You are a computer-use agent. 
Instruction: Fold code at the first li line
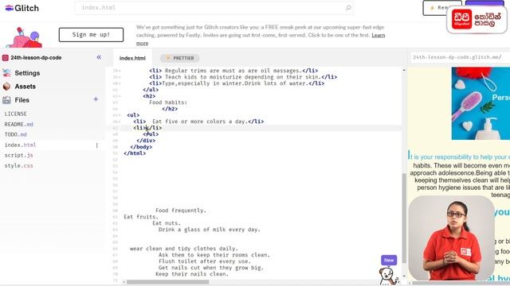120,71
